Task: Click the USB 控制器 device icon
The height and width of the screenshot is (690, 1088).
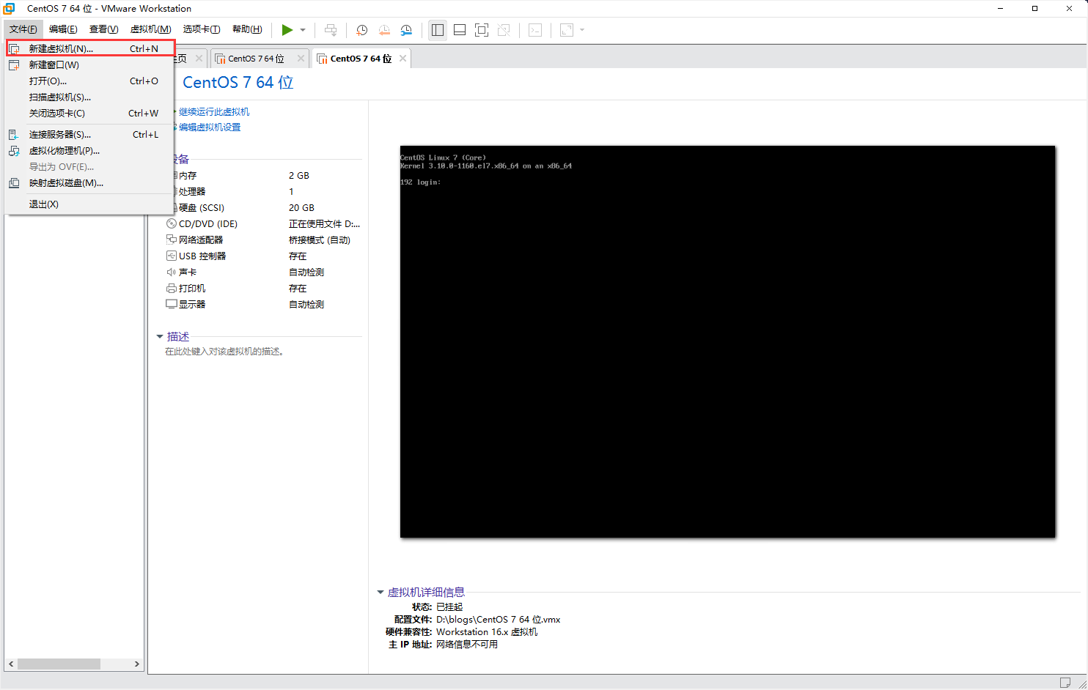Action: click(171, 256)
